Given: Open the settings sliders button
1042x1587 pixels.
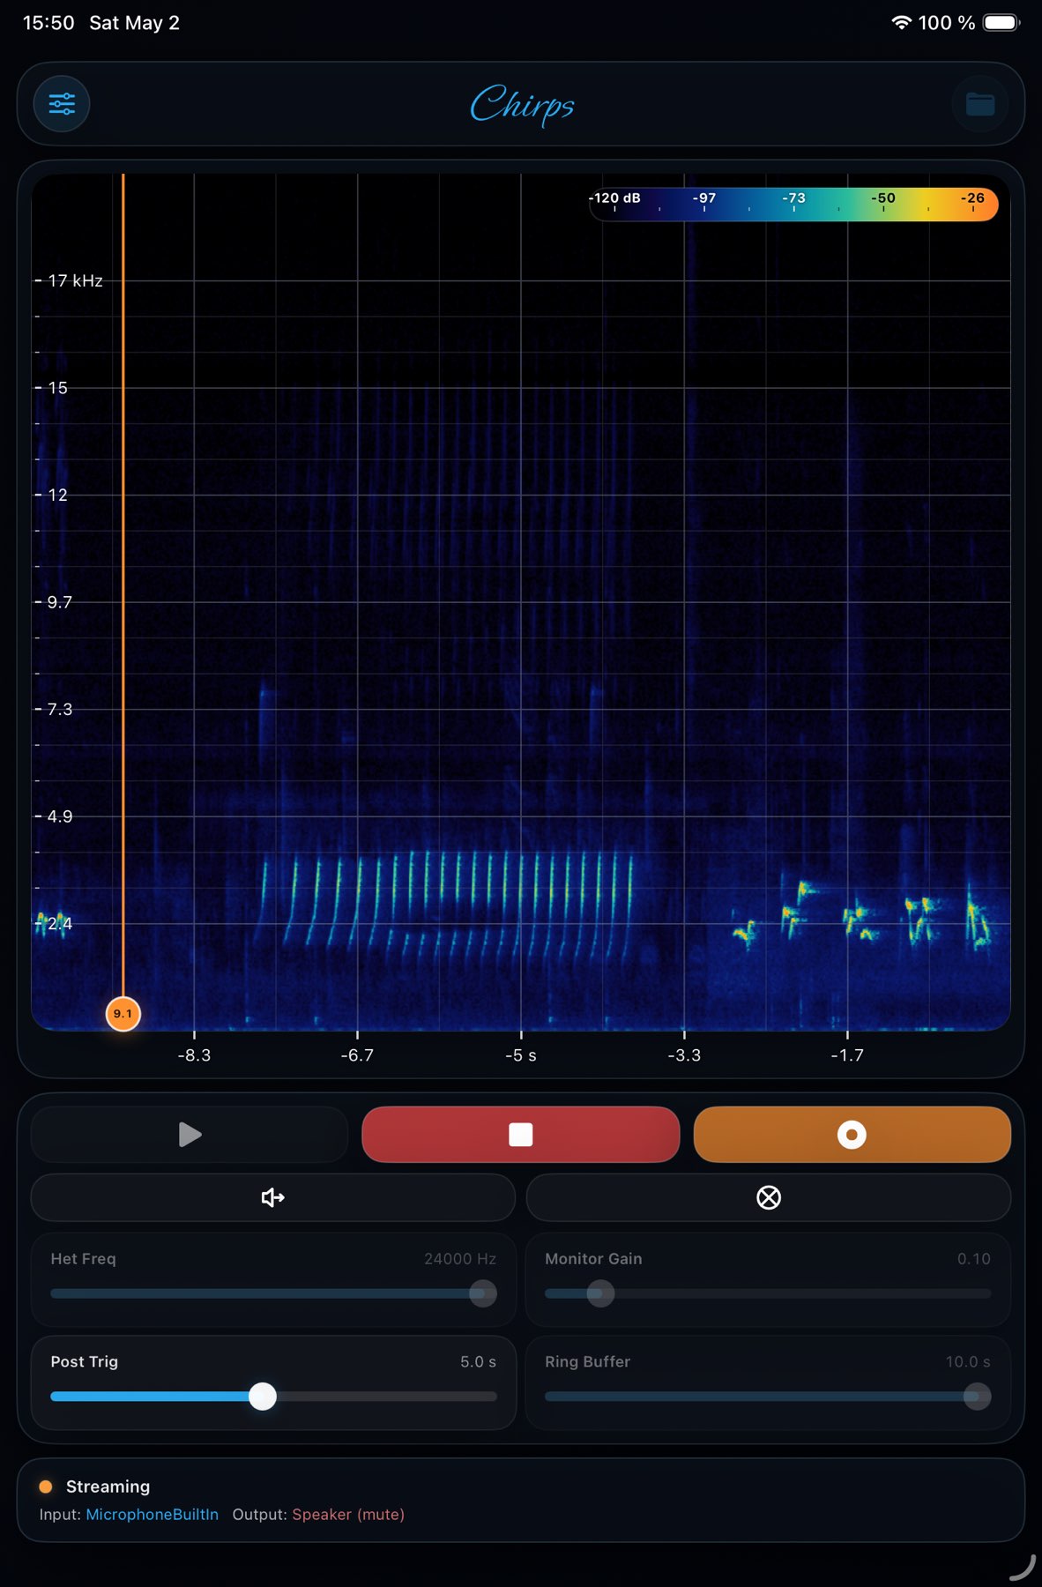Looking at the screenshot, I should coord(62,104).
